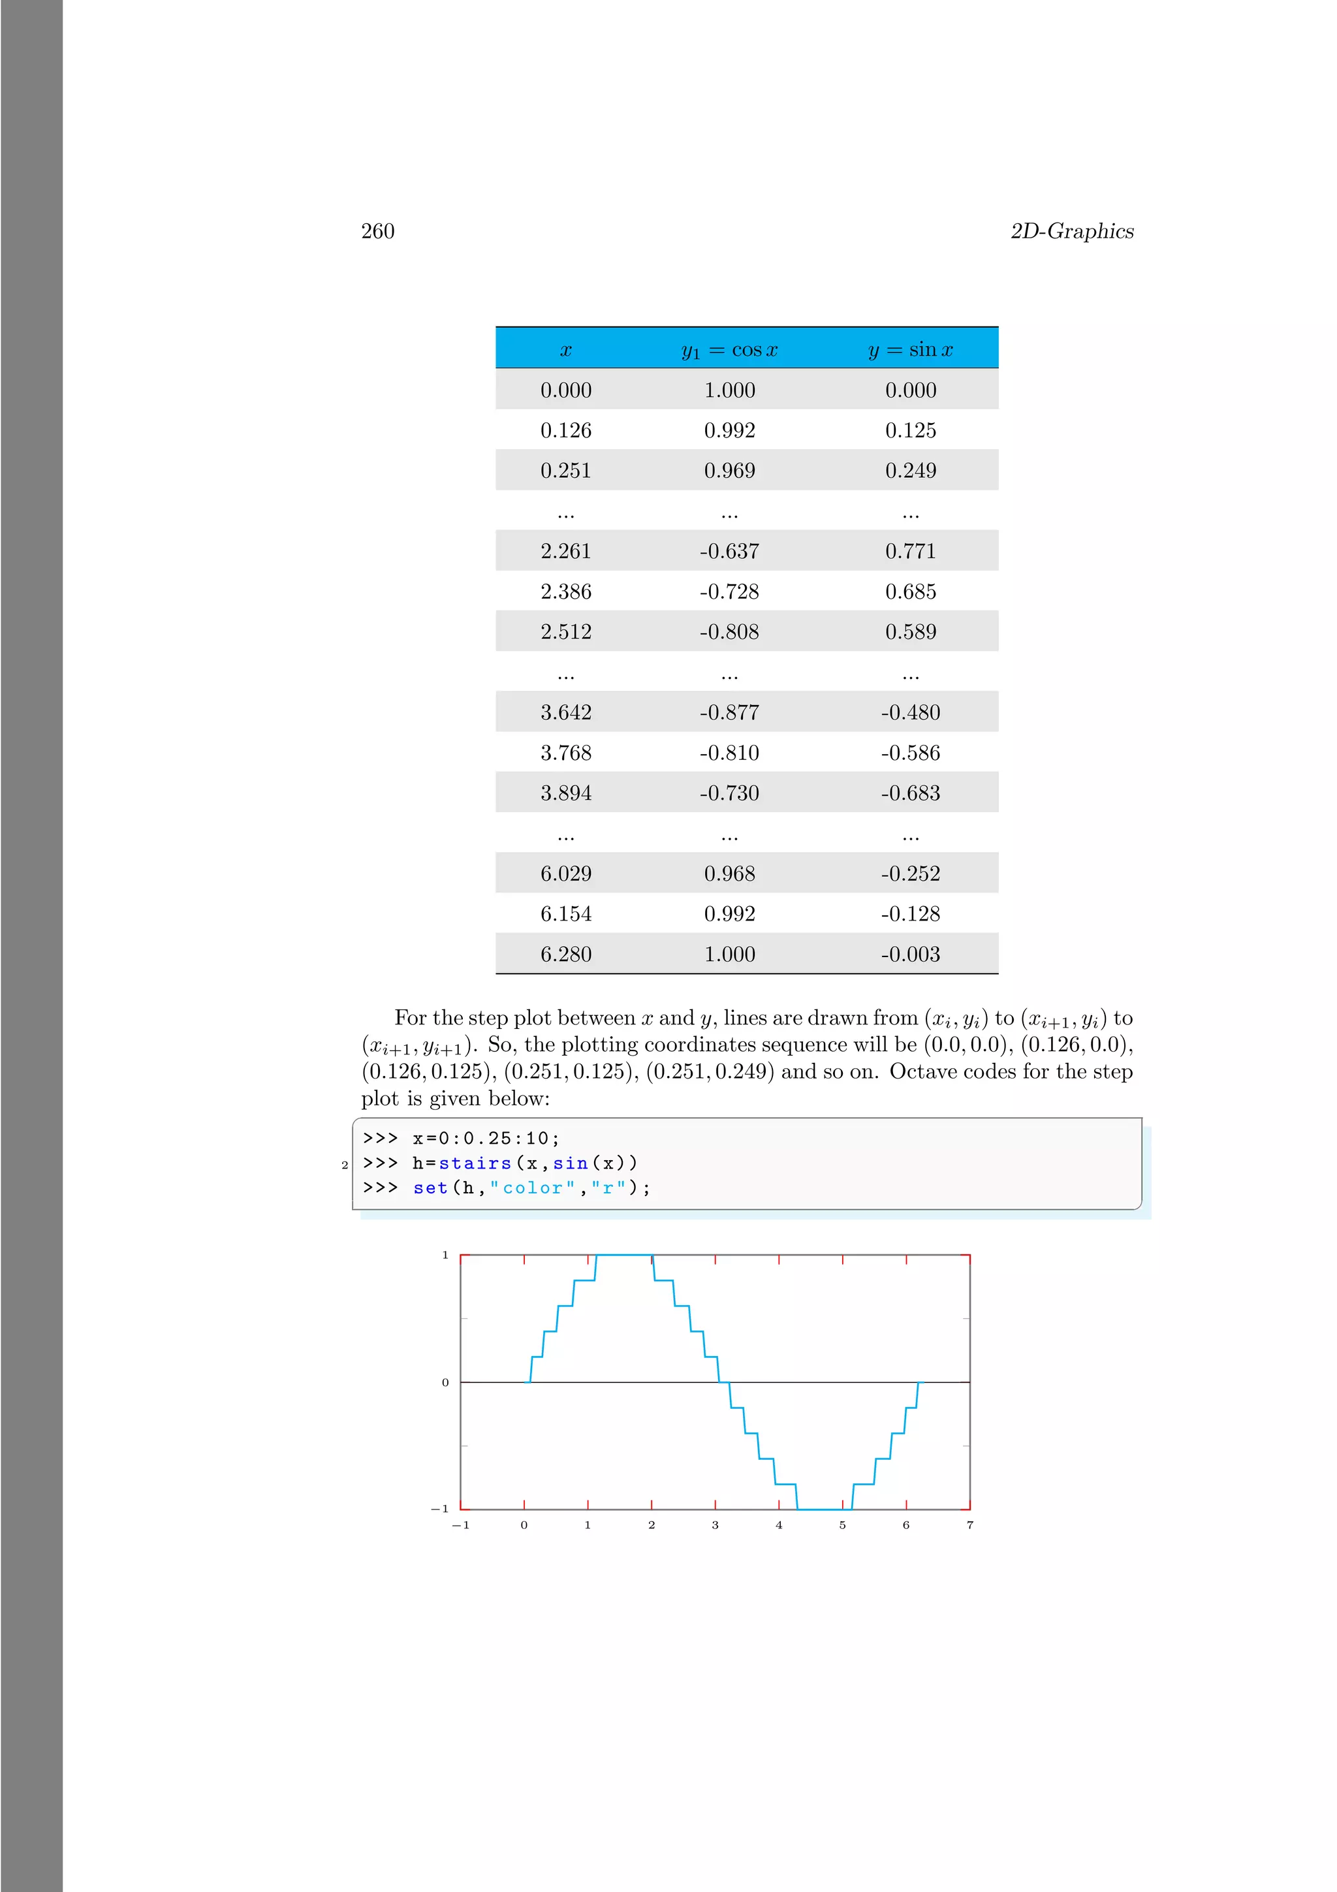Select table cell -0.728
1337x1892 pixels.
coord(729,591)
